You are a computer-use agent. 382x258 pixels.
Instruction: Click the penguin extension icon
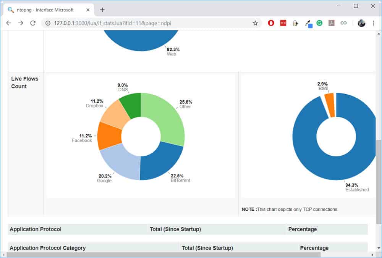click(295, 23)
